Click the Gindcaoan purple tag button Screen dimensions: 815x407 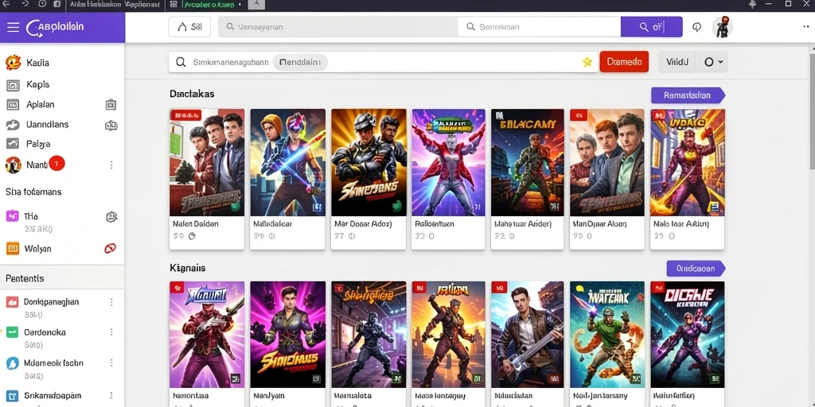696,269
